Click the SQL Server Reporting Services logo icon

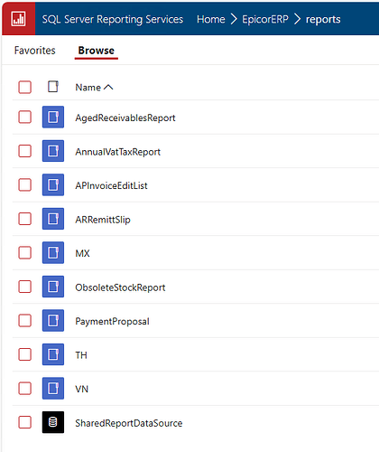tap(18, 19)
